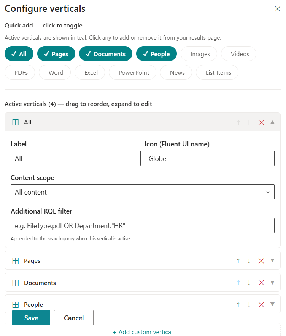Viewport: 286px width, 336px height.
Task: Toggle the Images vertical on
Action: tap(199, 54)
